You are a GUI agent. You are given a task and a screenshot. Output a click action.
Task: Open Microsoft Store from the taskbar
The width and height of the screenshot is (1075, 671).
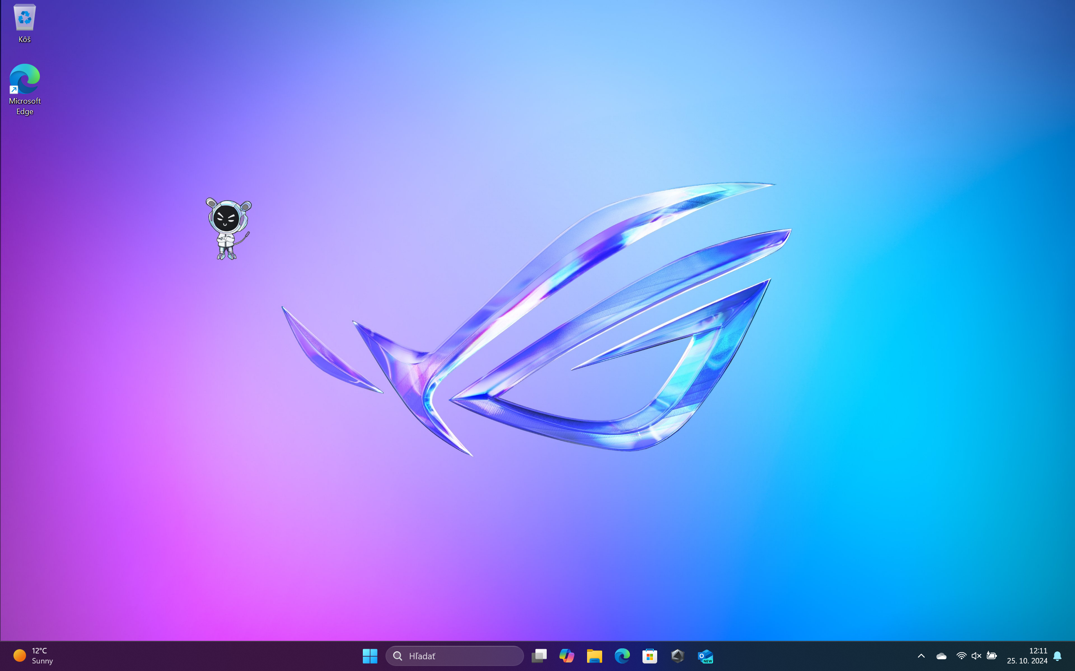[650, 655]
